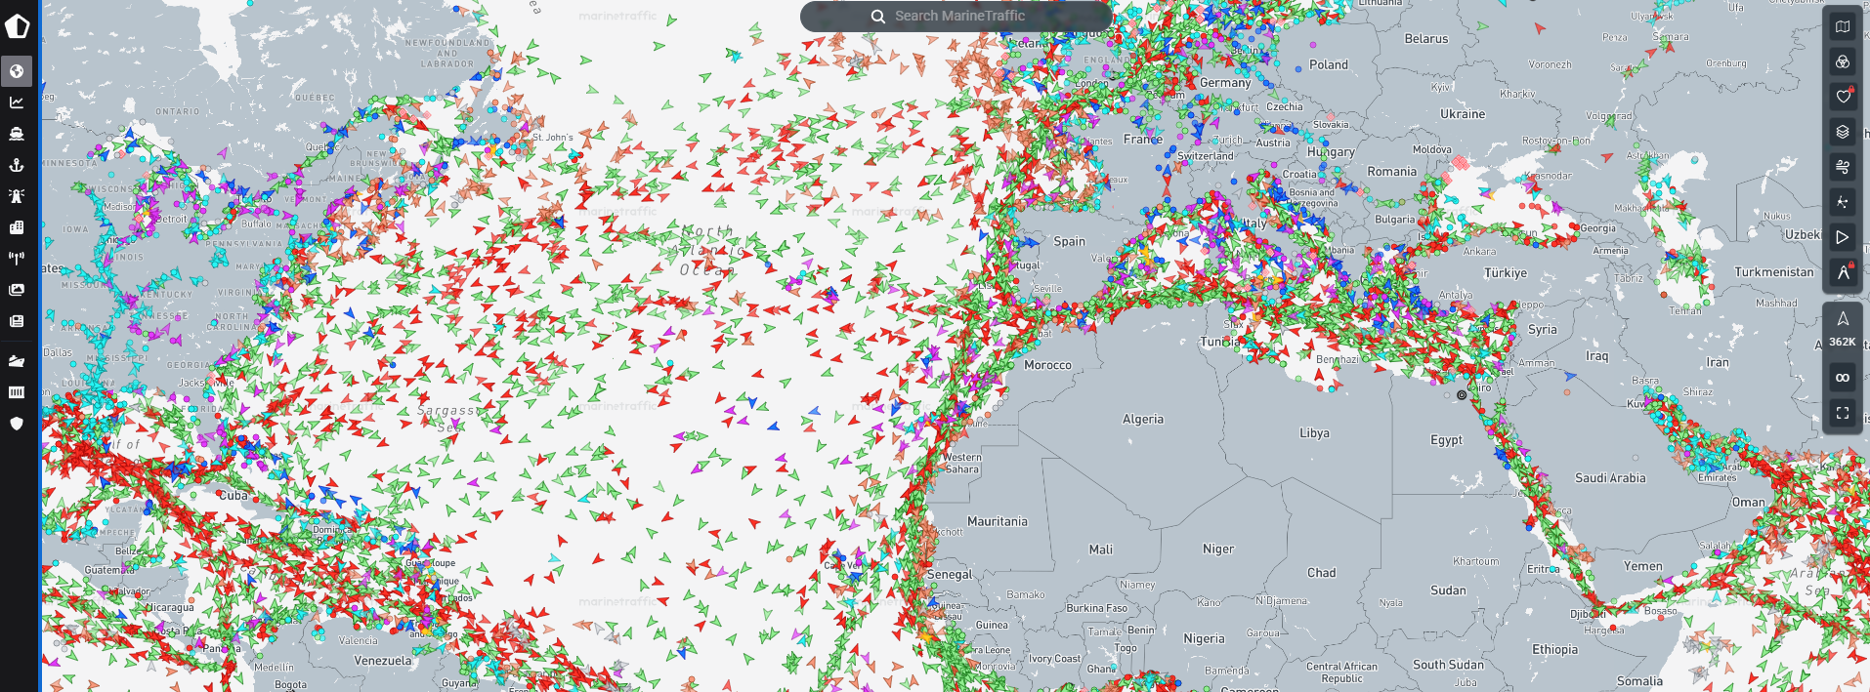Open the locked My Fleets heart icon
The image size is (1870, 692).
1843,97
